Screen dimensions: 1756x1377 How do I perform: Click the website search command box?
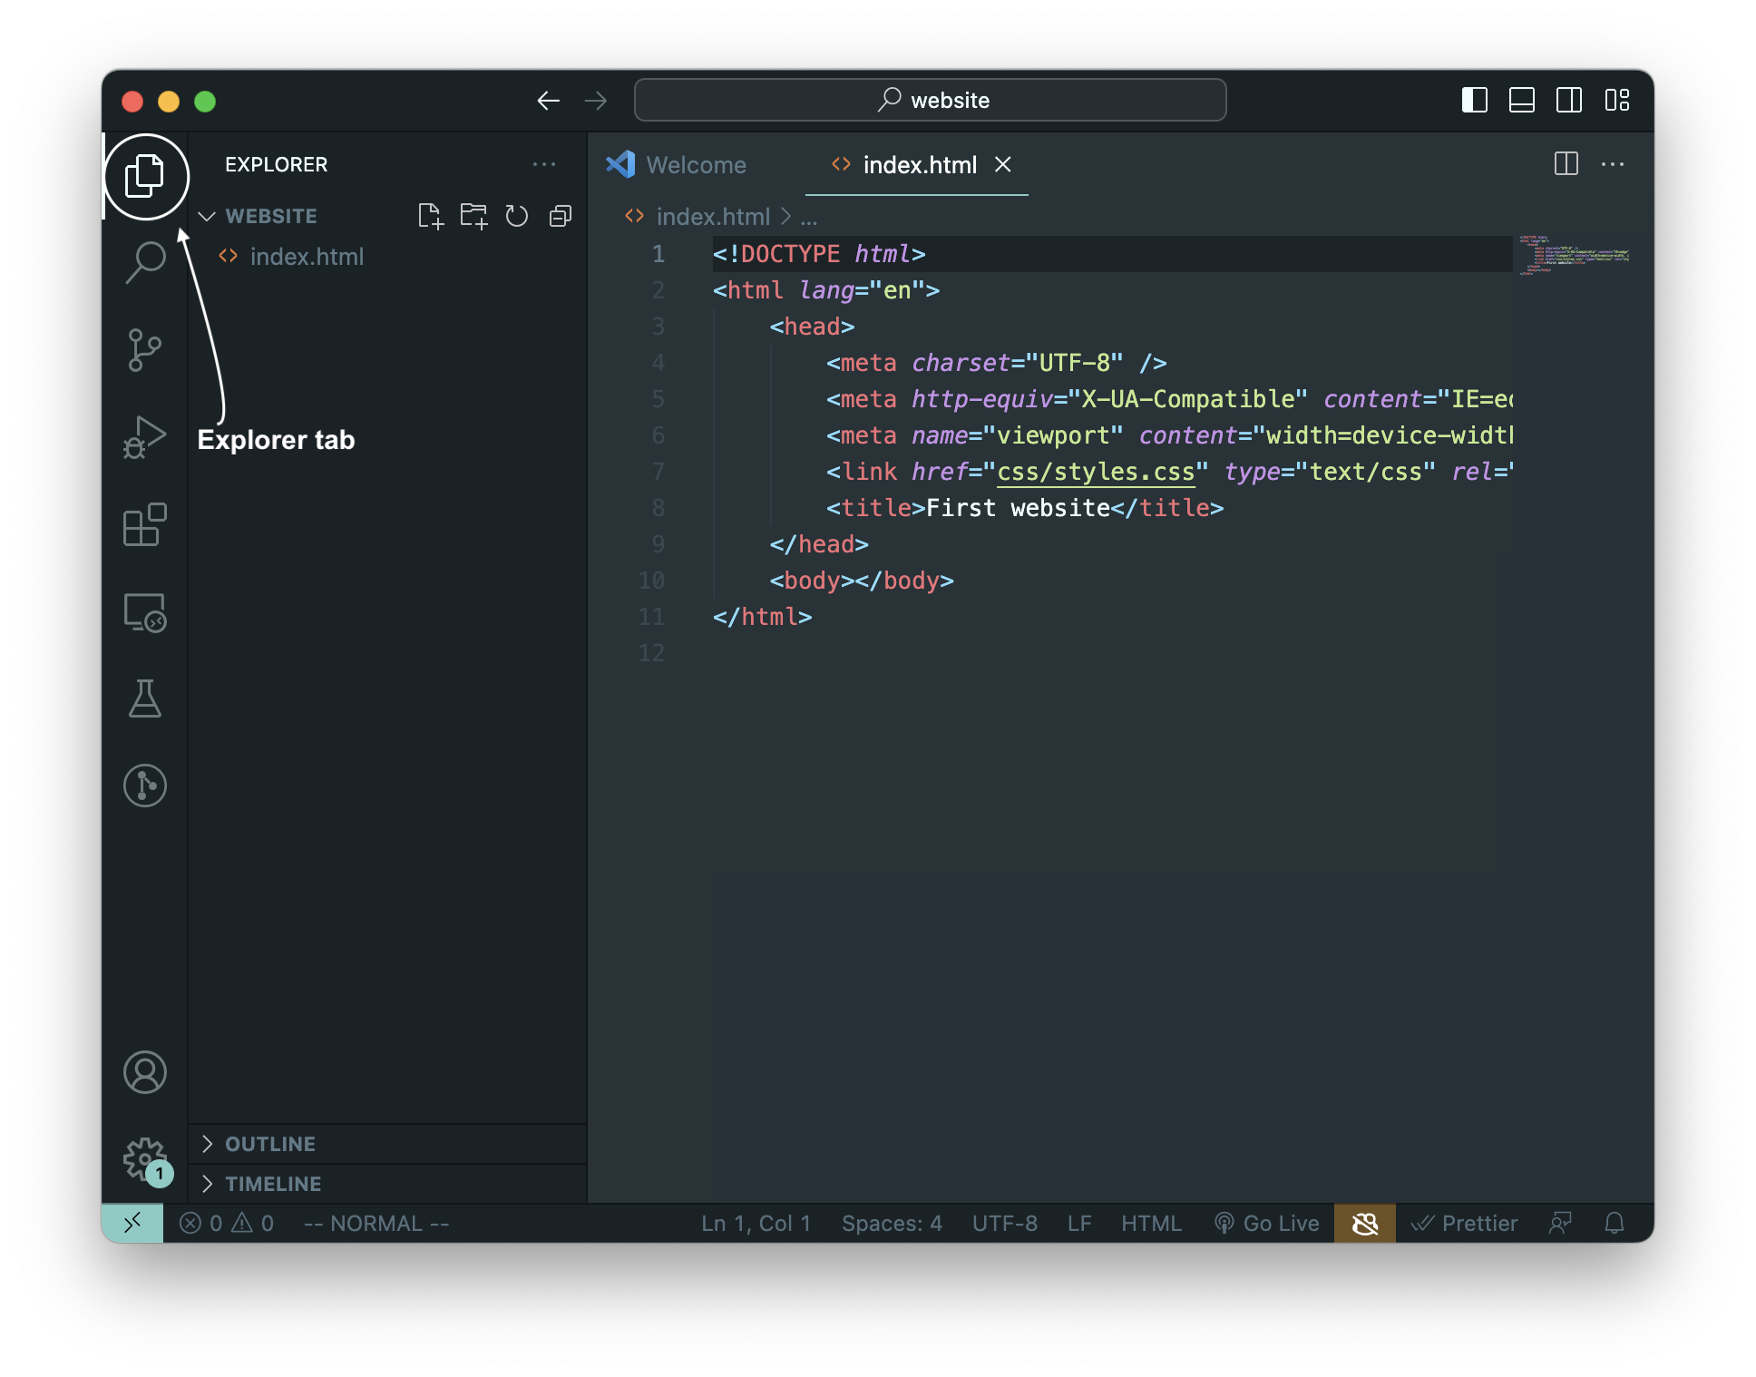pyautogui.click(x=931, y=100)
